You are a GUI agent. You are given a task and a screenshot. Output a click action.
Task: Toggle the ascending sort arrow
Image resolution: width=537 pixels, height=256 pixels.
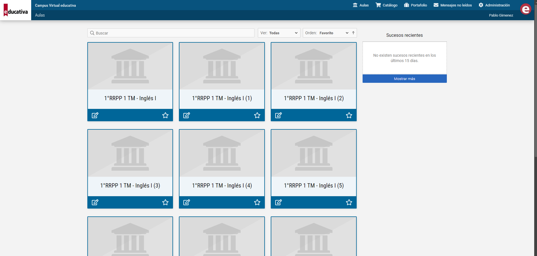(x=353, y=33)
